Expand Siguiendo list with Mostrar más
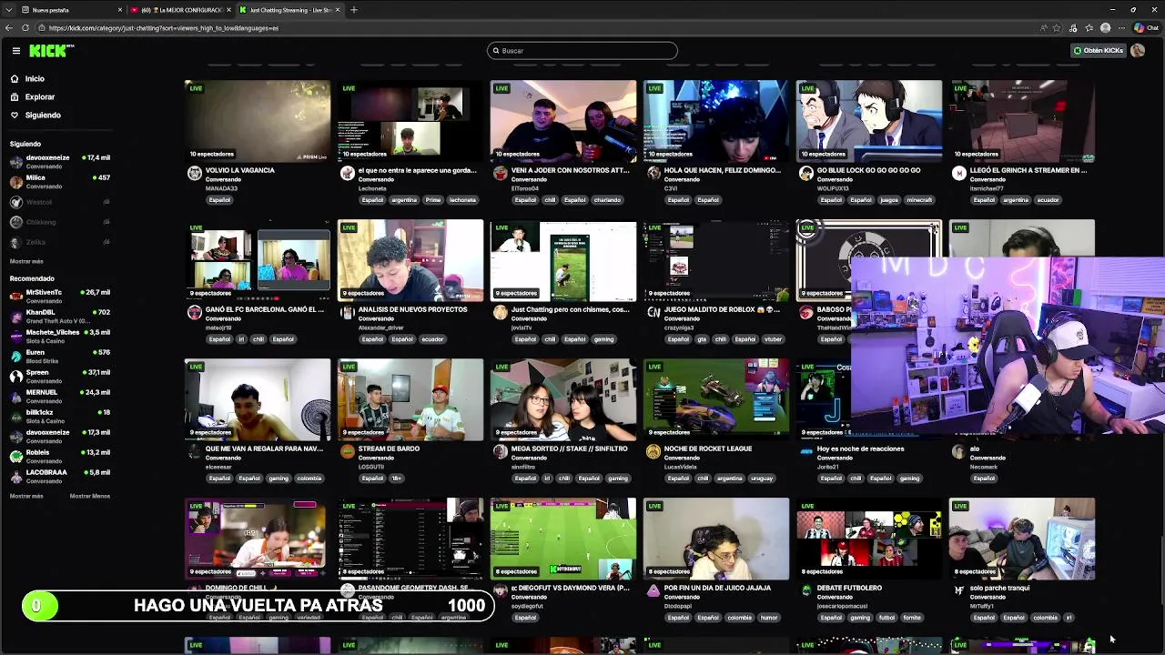 (x=26, y=261)
